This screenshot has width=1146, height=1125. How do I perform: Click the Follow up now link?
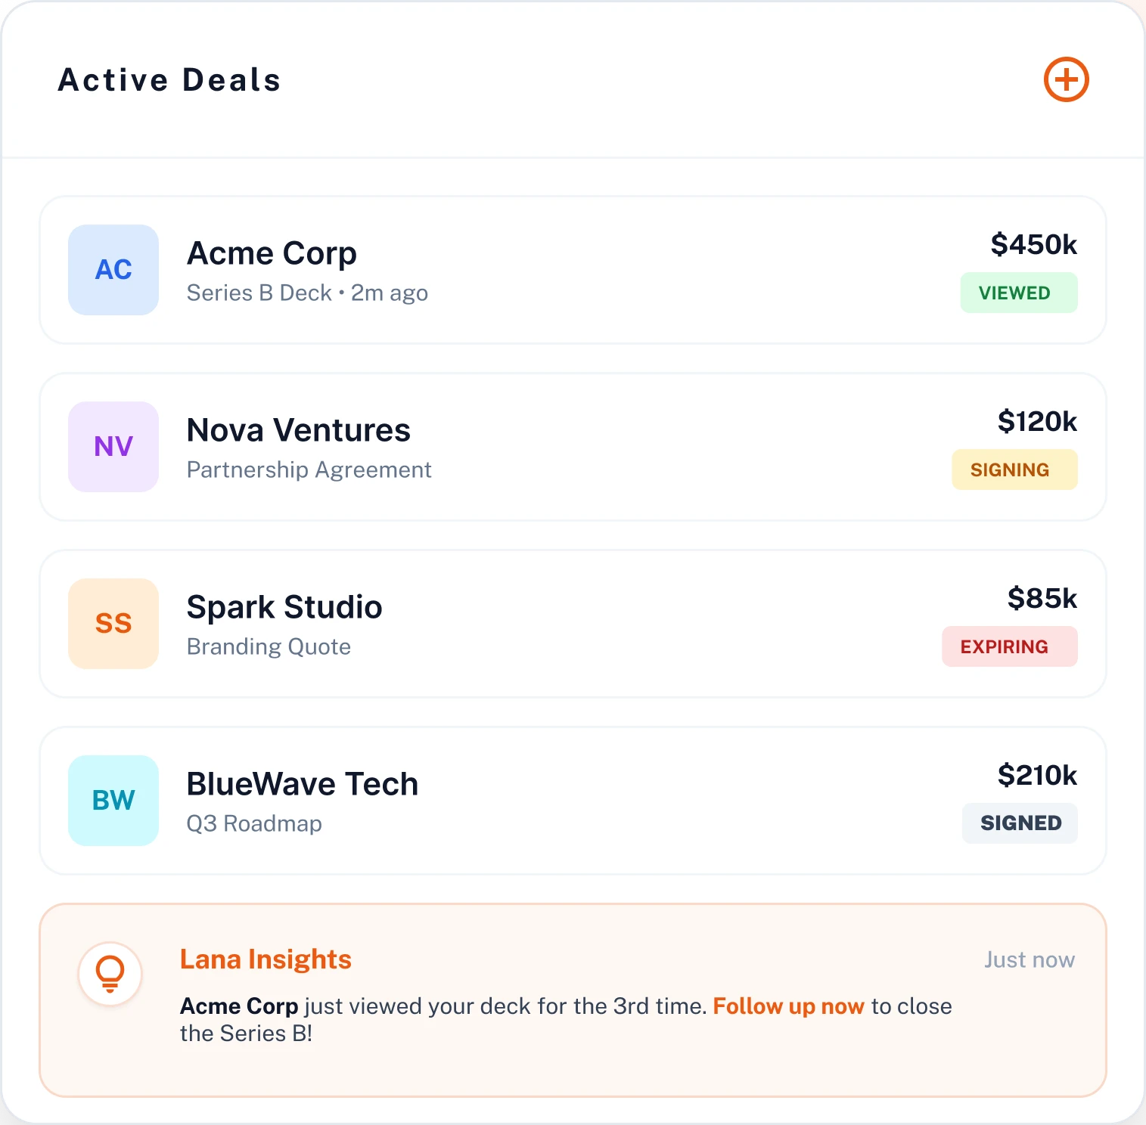(x=788, y=1006)
